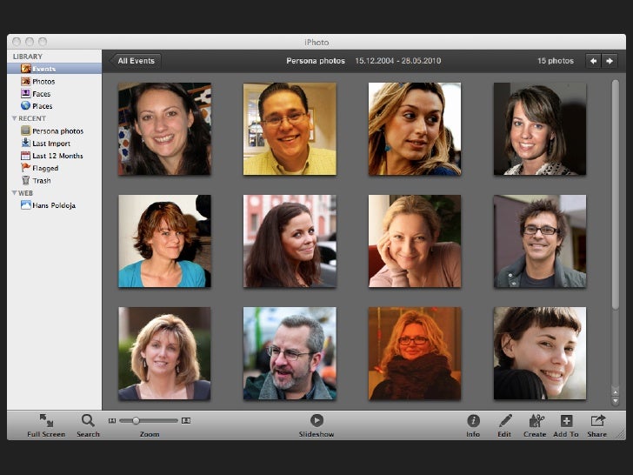
Task: Open Places globe icon in sidebar
Action: pos(26,105)
